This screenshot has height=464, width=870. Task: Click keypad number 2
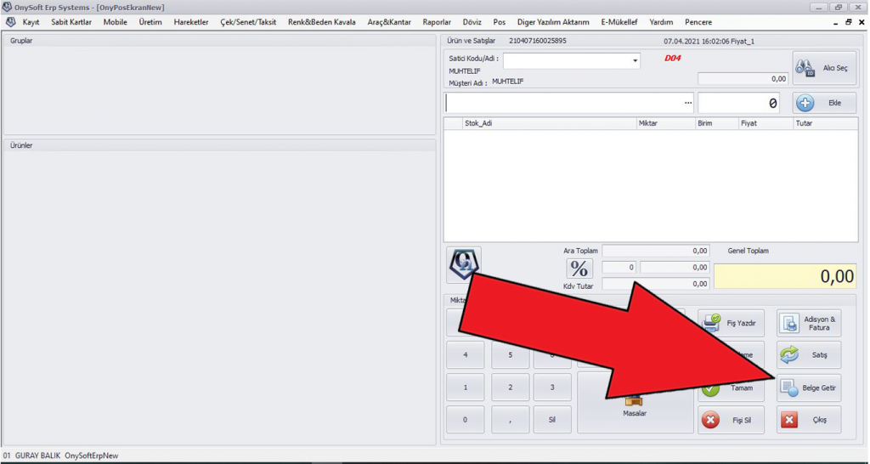[x=510, y=388]
